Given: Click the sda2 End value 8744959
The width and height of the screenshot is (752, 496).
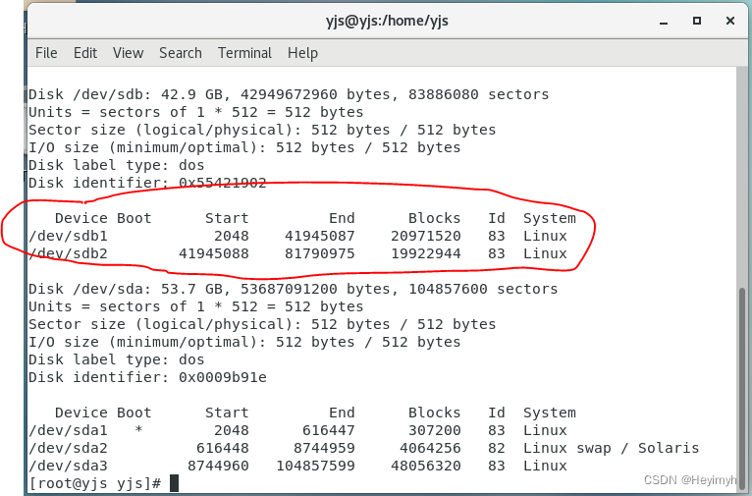Looking at the screenshot, I should coord(324,448).
